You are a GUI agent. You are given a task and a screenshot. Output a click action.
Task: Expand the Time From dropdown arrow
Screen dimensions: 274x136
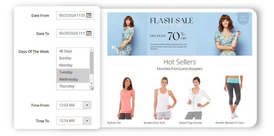point(87,105)
